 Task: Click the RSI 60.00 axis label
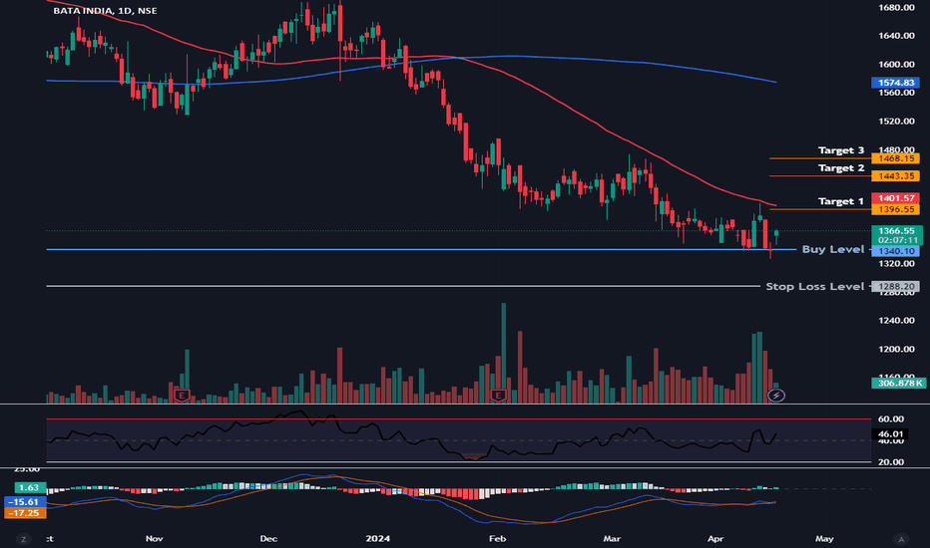(x=891, y=418)
